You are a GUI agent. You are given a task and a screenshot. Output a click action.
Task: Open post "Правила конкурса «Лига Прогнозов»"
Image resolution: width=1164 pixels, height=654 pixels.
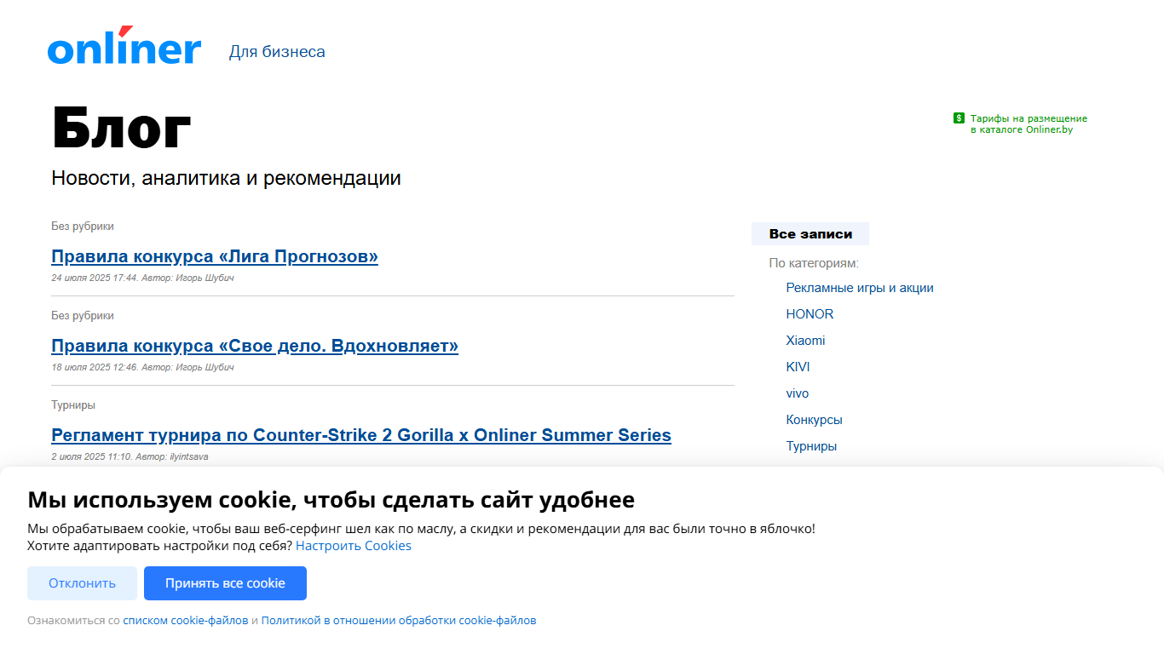point(215,256)
